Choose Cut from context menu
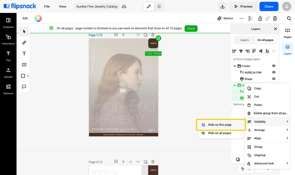This screenshot has width=295, height=175. (x=267, y=97)
